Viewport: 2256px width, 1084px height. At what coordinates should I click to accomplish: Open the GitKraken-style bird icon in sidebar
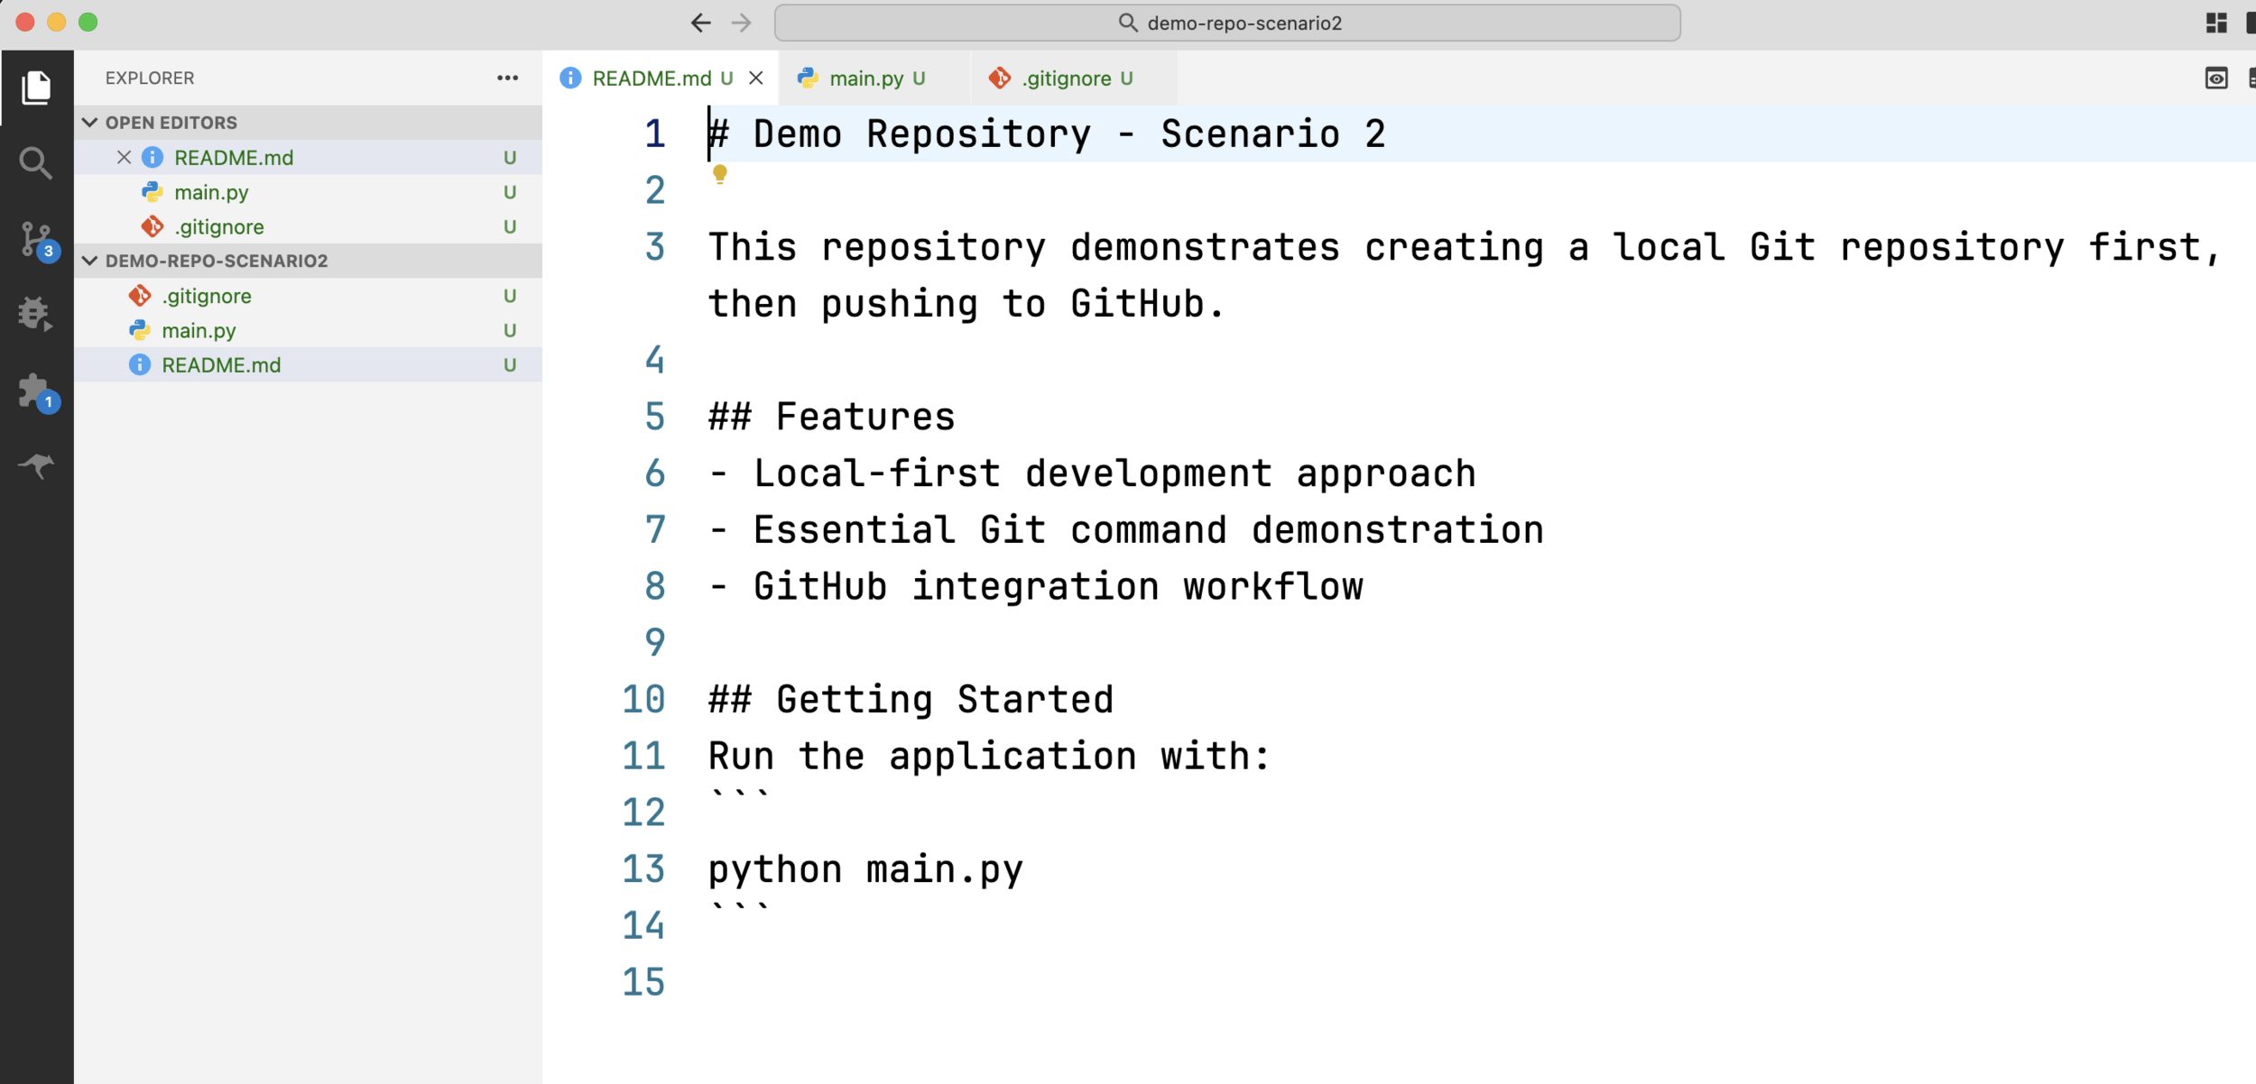[36, 466]
